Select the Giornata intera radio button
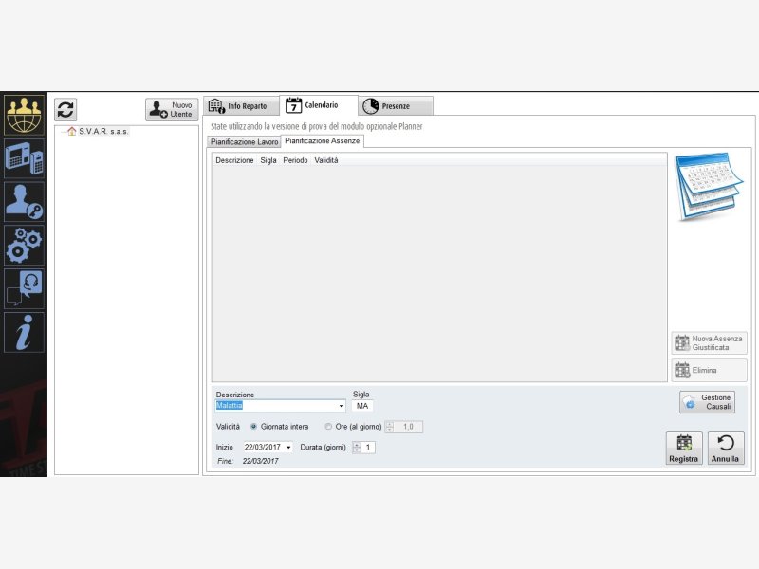Image resolution: width=759 pixels, height=569 pixels. point(253,427)
